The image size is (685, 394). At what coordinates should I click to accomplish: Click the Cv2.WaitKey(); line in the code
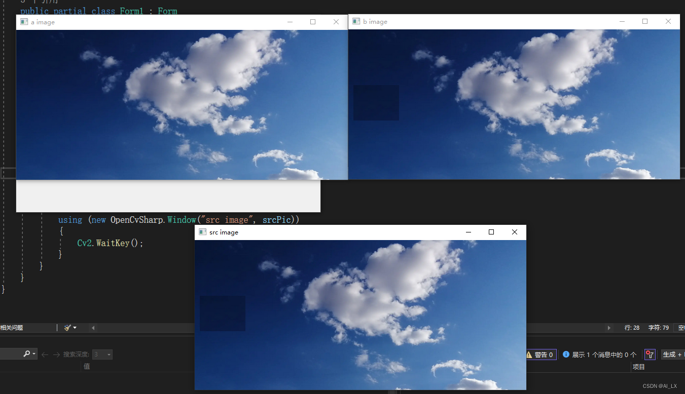click(111, 243)
